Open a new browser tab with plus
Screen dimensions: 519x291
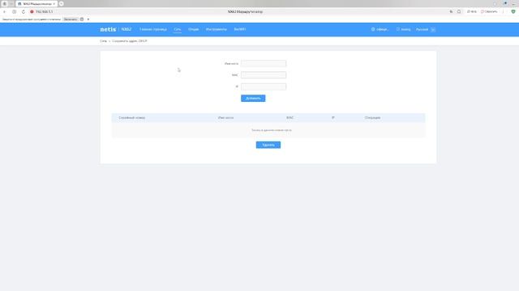(62, 3)
